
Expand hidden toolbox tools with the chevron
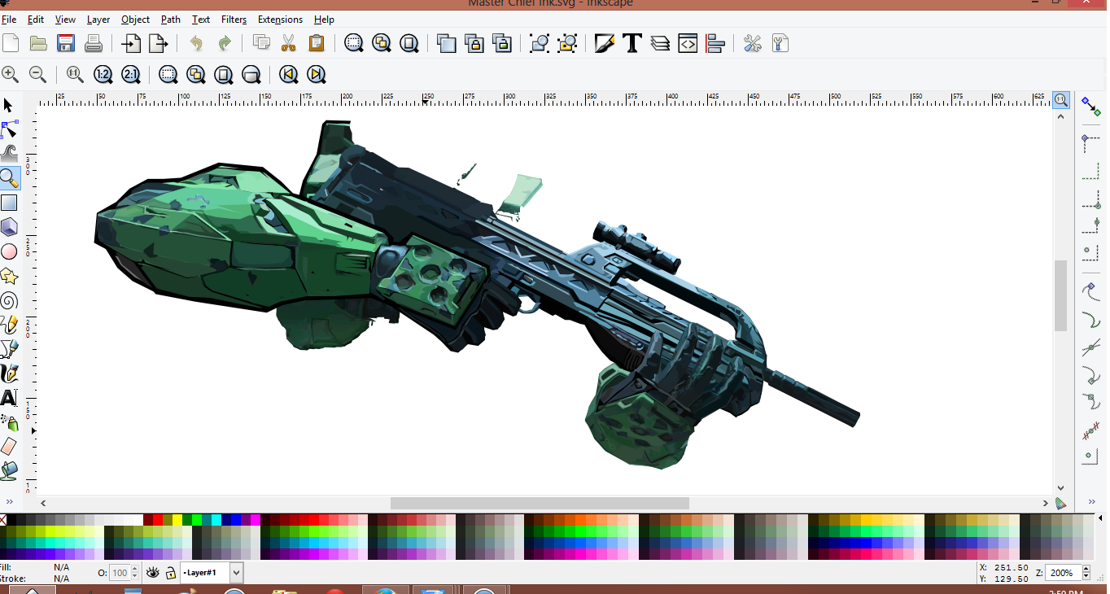point(9,502)
